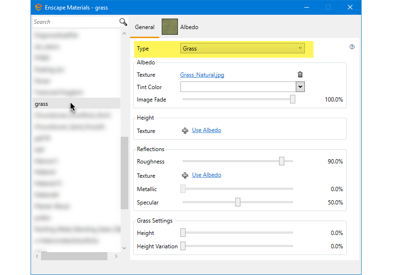
Task: Click Use Albedo link under Reflections
Action: pos(207,175)
